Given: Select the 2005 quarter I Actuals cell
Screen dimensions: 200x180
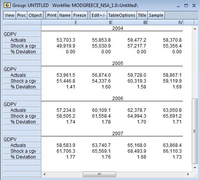Looking at the screenshot, I should (x=59, y=75).
